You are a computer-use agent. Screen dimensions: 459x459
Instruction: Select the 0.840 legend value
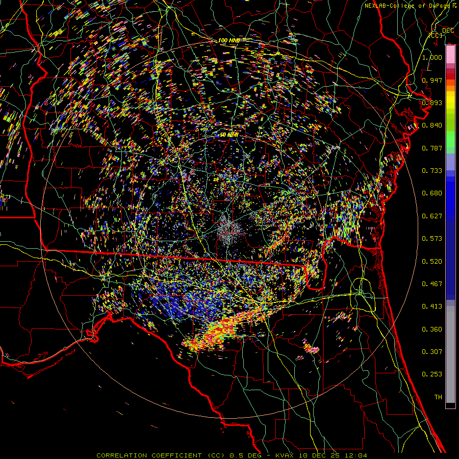click(432, 125)
